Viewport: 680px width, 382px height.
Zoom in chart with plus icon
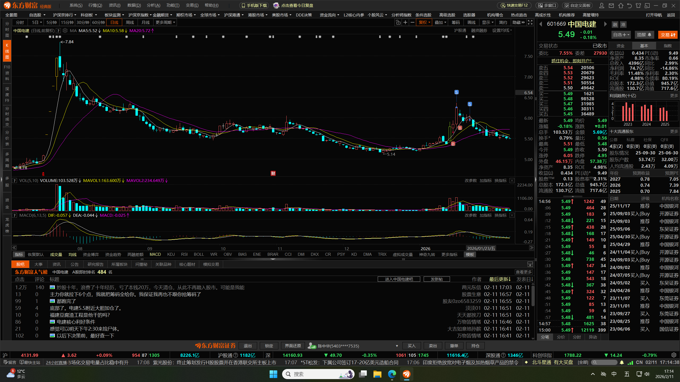(405, 23)
